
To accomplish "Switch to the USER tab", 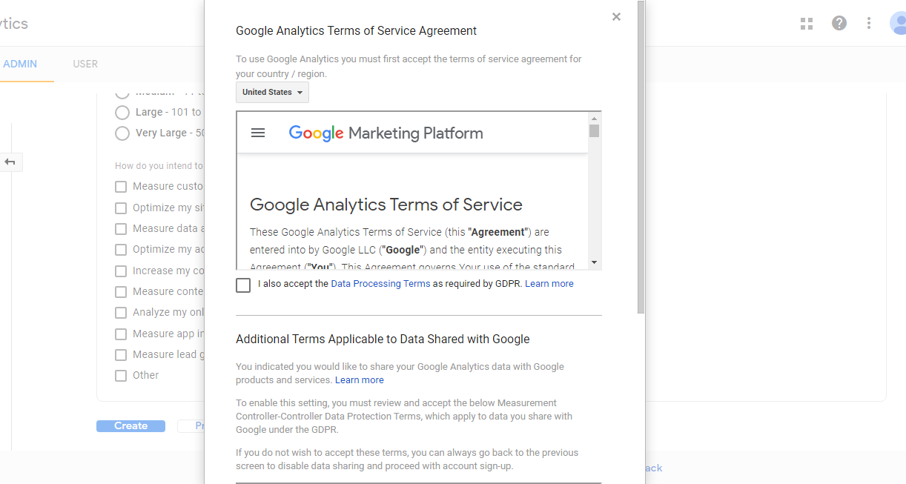I will pyautogui.click(x=85, y=64).
